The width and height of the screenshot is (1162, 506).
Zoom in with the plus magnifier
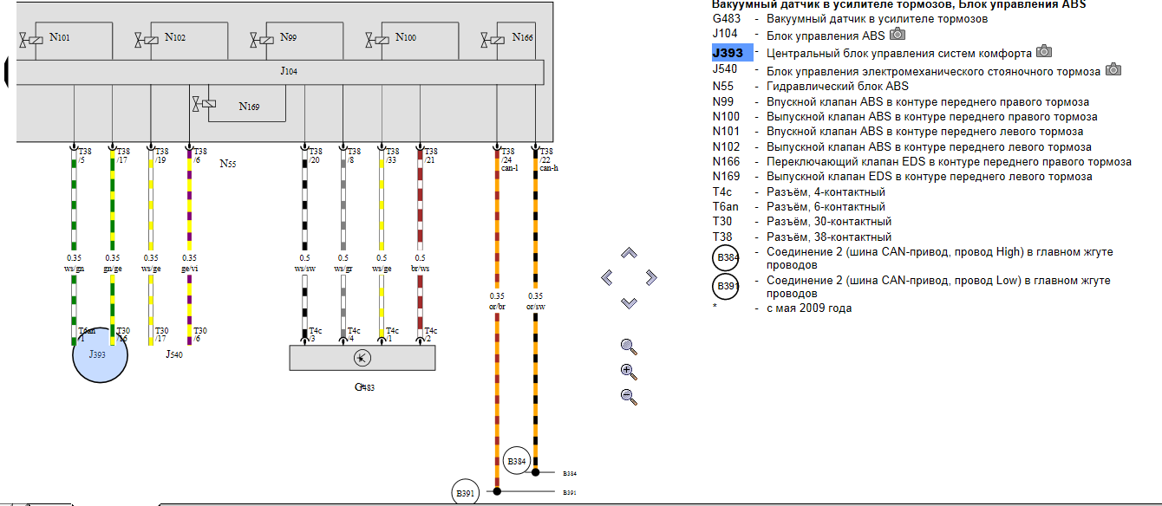[629, 372]
